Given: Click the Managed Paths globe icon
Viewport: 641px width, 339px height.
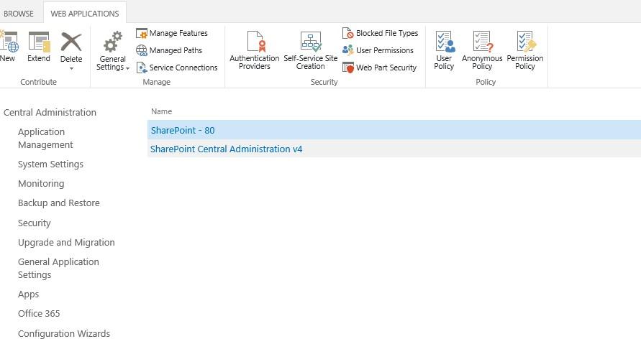Looking at the screenshot, I should 142,50.
